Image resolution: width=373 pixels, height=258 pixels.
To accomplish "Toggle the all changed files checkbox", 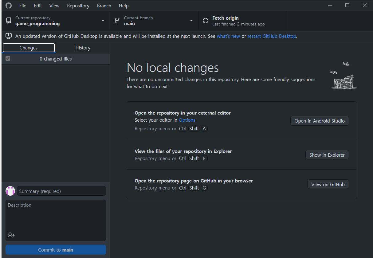I will point(8,58).
